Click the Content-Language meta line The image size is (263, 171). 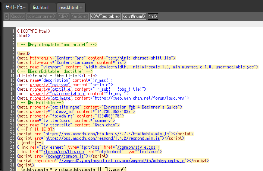pos(71,62)
